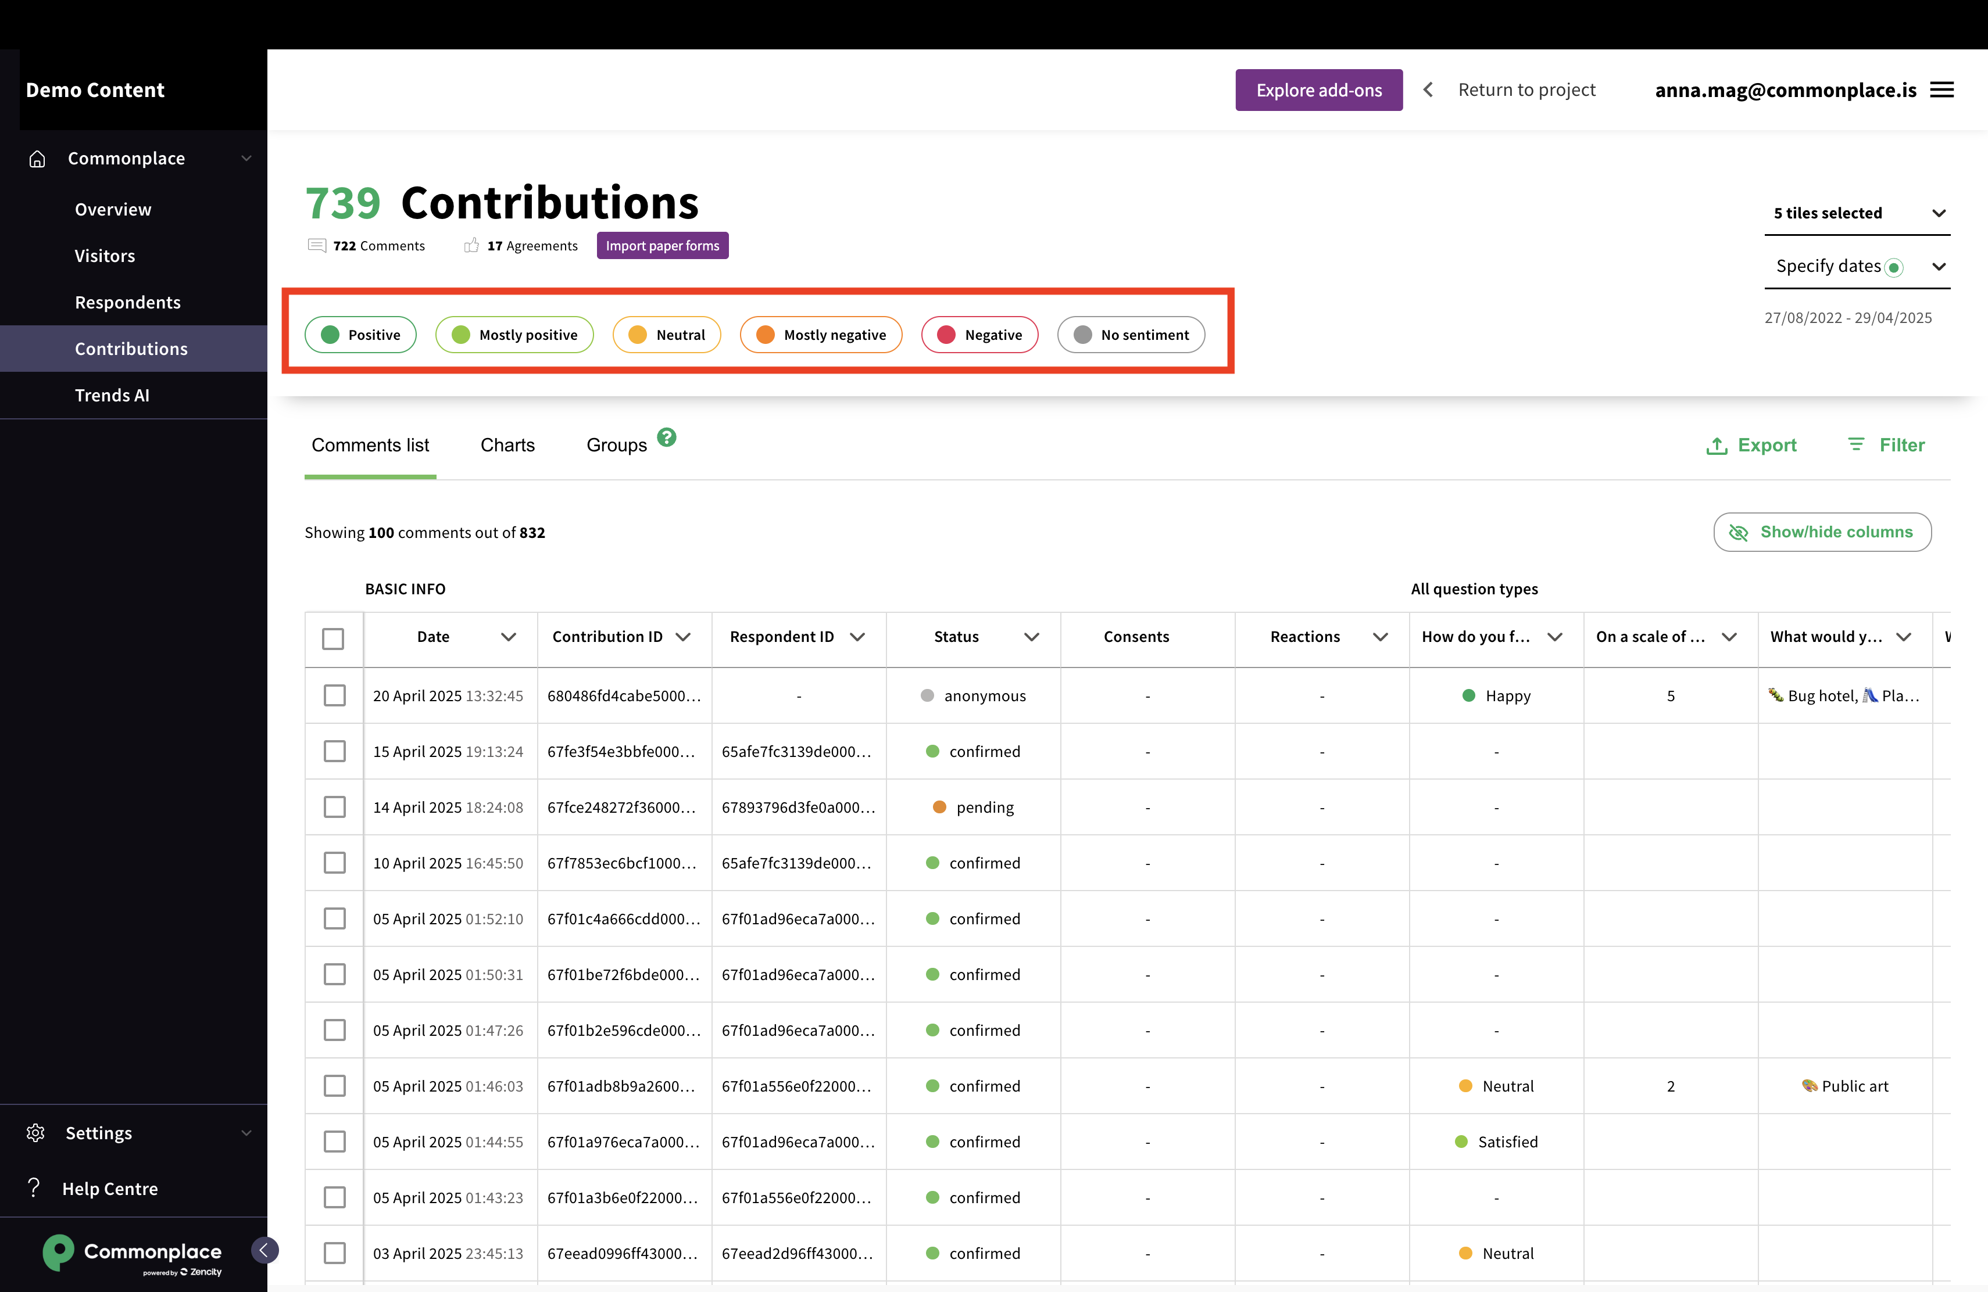Click the Settings gear icon in the sidebar
This screenshot has width=1988, height=1292.
(35, 1133)
